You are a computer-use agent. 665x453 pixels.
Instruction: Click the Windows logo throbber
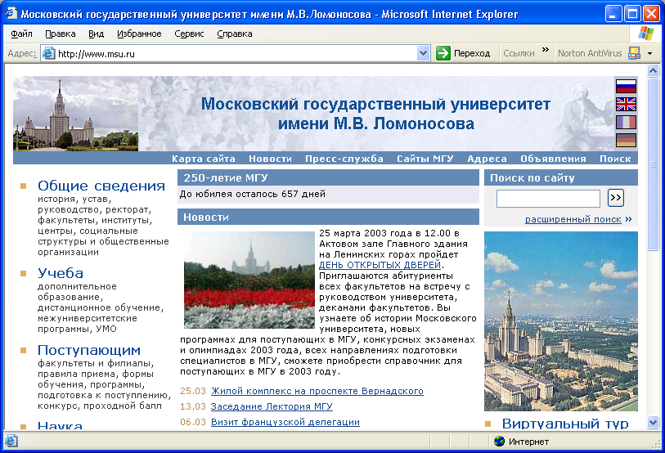645,33
